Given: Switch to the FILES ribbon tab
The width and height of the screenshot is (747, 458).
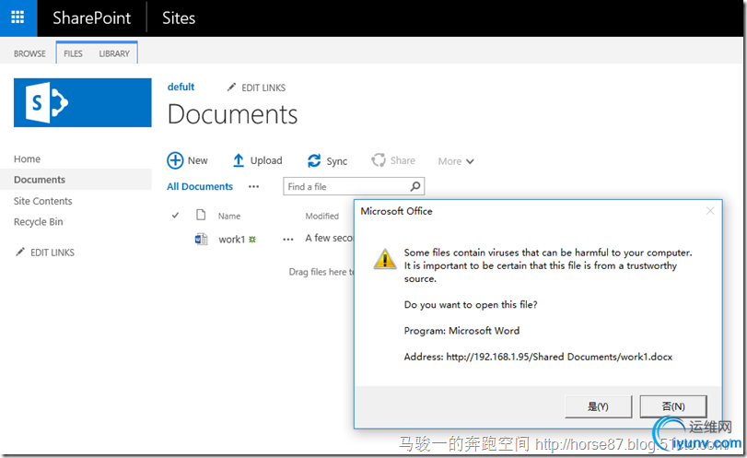Looking at the screenshot, I should tap(73, 53).
